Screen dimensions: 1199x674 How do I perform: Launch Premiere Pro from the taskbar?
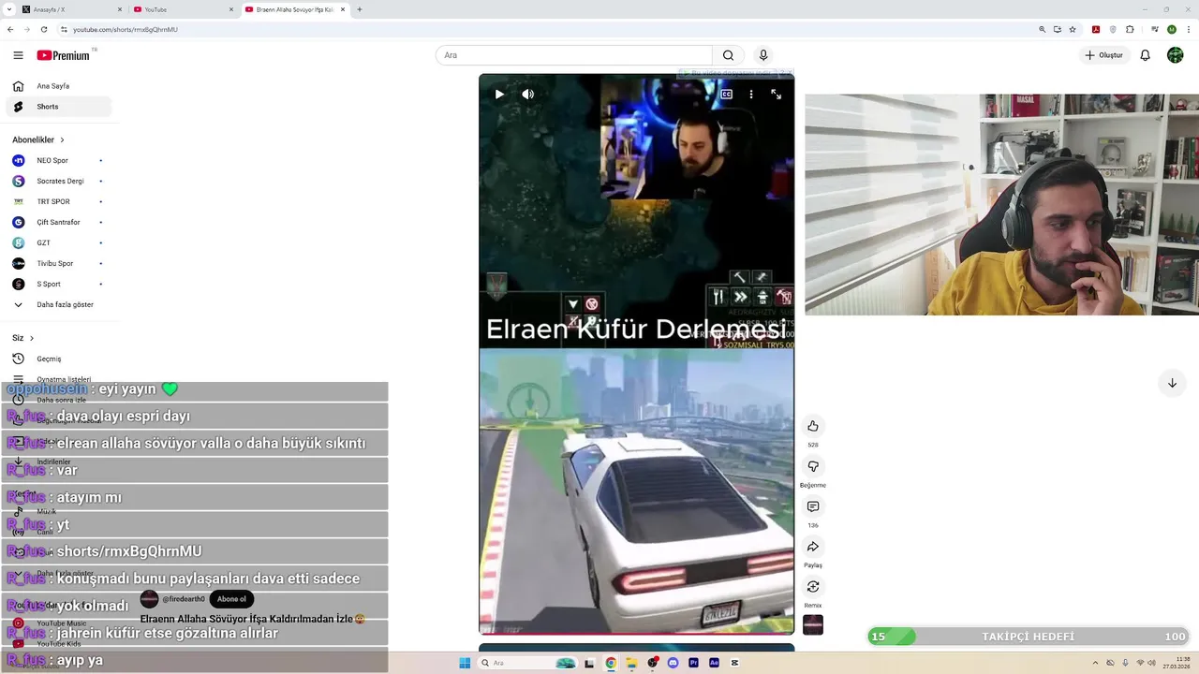pos(693,663)
